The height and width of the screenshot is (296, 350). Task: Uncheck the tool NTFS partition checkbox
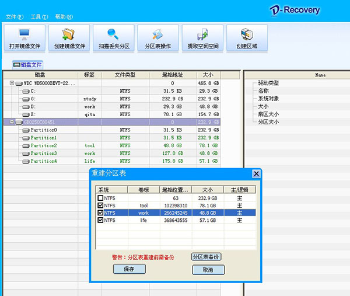[101, 206]
